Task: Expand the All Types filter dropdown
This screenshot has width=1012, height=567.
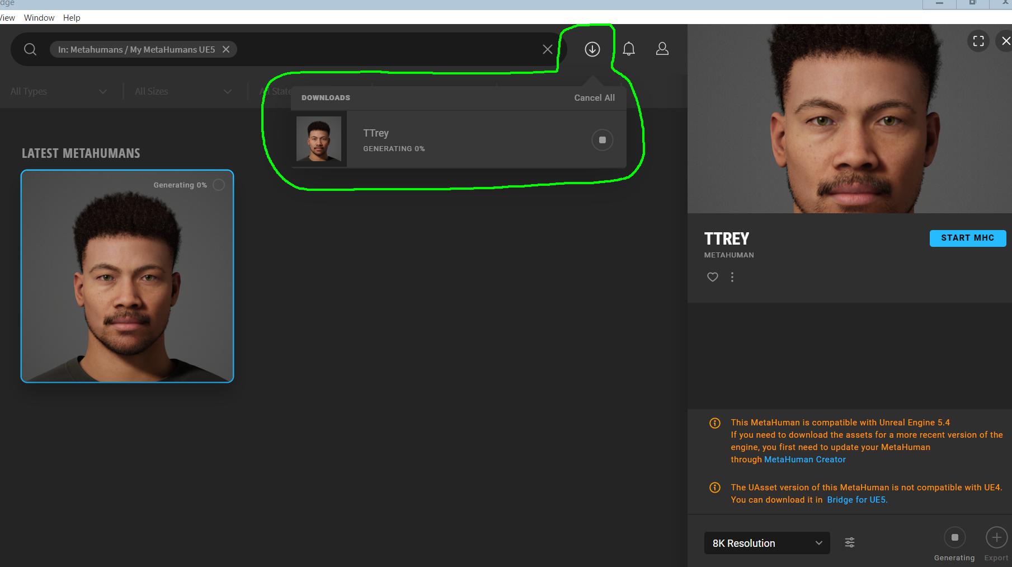Action: (59, 91)
